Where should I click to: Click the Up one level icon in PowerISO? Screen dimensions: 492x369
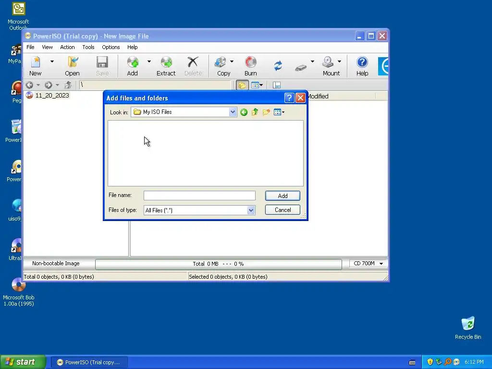68,85
